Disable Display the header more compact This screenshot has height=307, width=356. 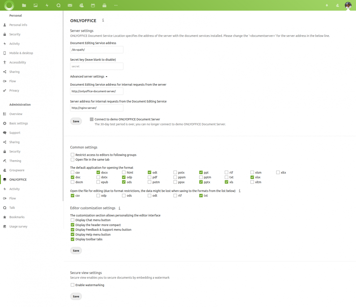pos(73,225)
